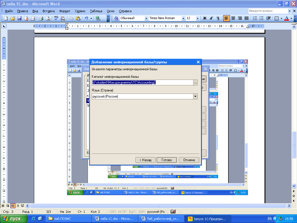
Task: Click the Каталог информационной базы path field
Action: 142,82
